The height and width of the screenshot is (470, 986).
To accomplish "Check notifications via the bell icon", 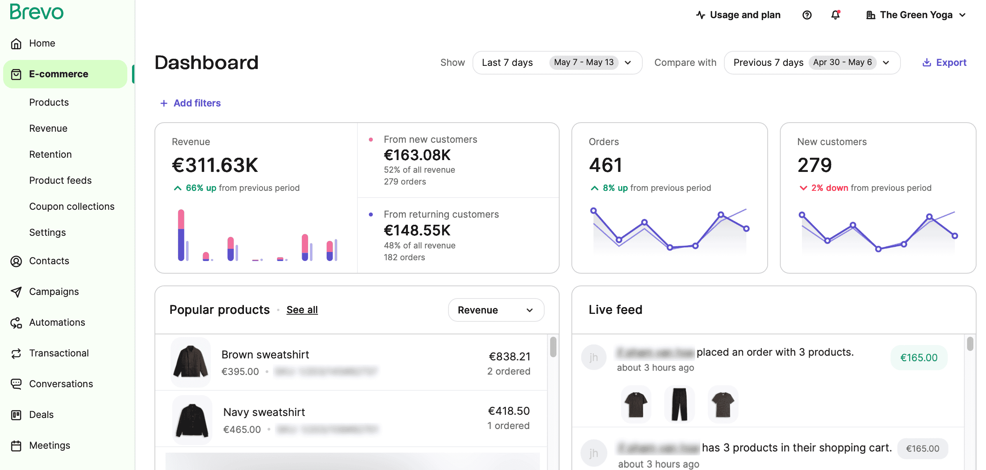I will [835, 15].
